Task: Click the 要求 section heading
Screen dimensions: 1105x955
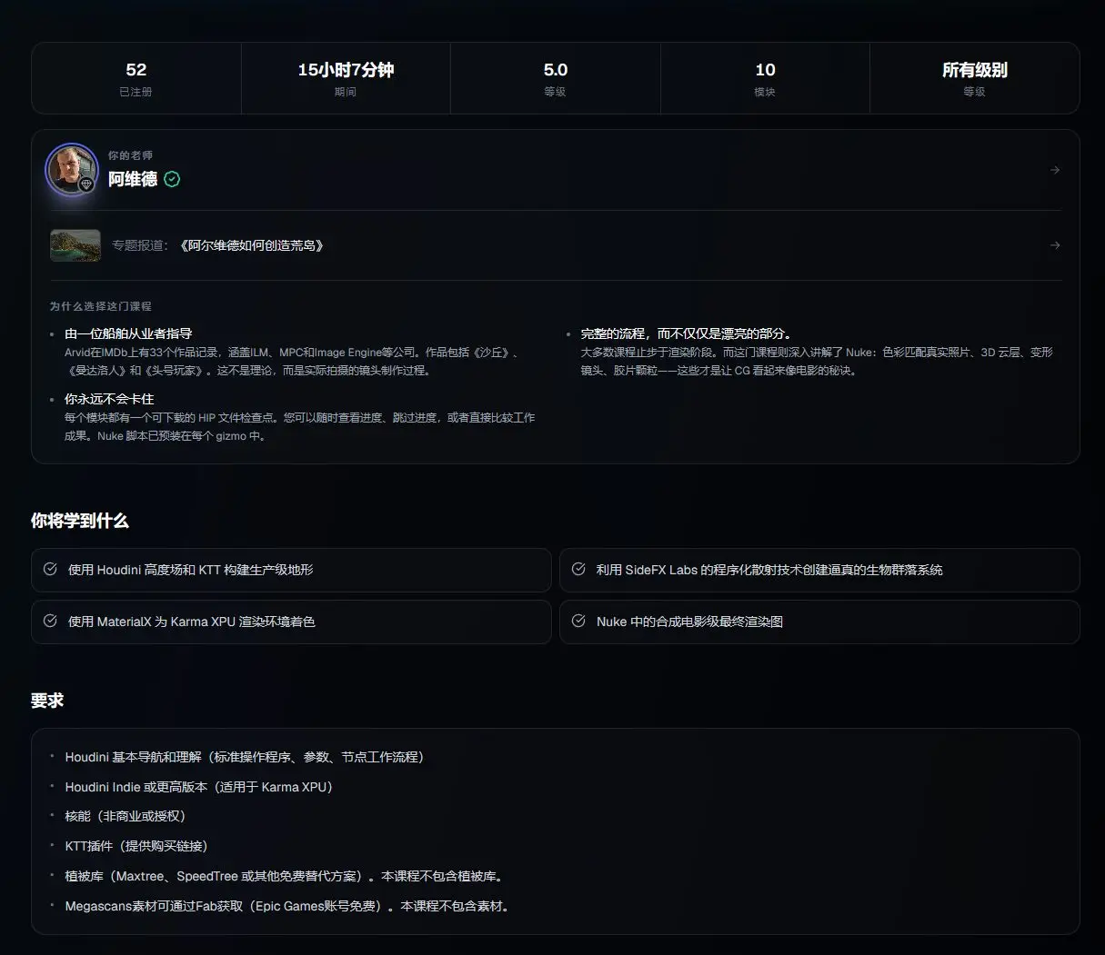Action: pyautogui.click(x=47, y=701)
